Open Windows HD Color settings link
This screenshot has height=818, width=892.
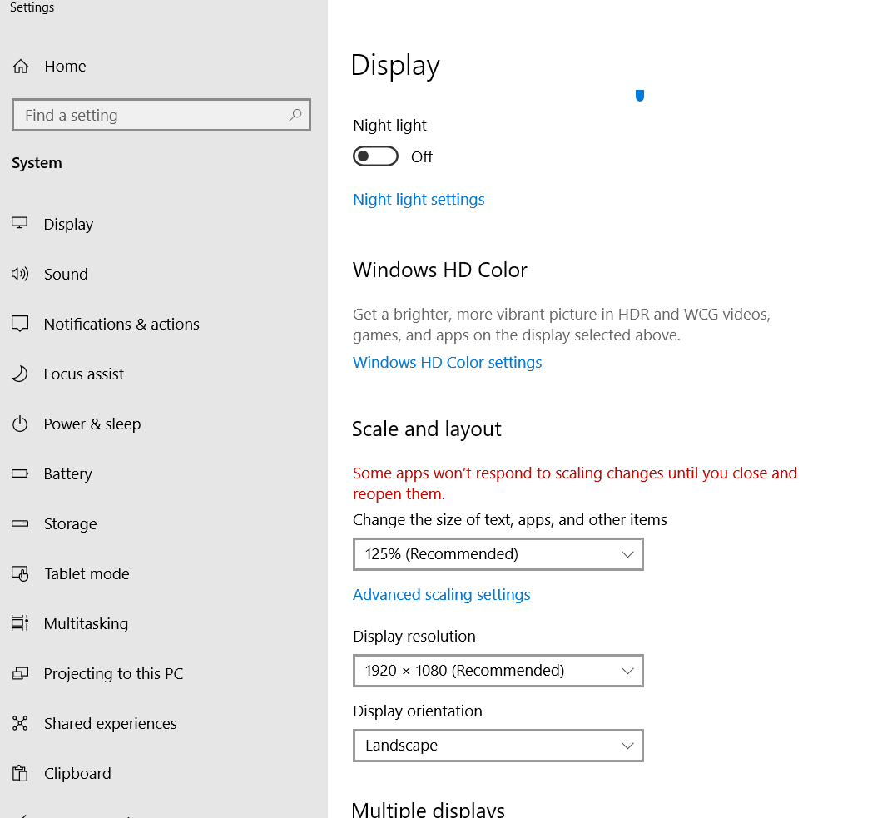(447, 363)
